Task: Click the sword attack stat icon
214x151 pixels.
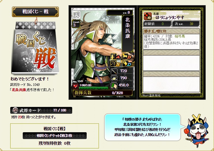Action: click(114, 71)
